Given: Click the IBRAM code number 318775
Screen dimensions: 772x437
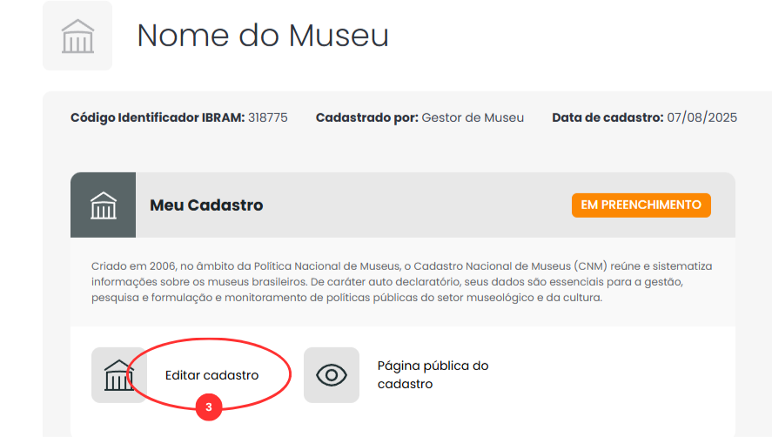Looking at the screenshot, I should tap(268, 118).
